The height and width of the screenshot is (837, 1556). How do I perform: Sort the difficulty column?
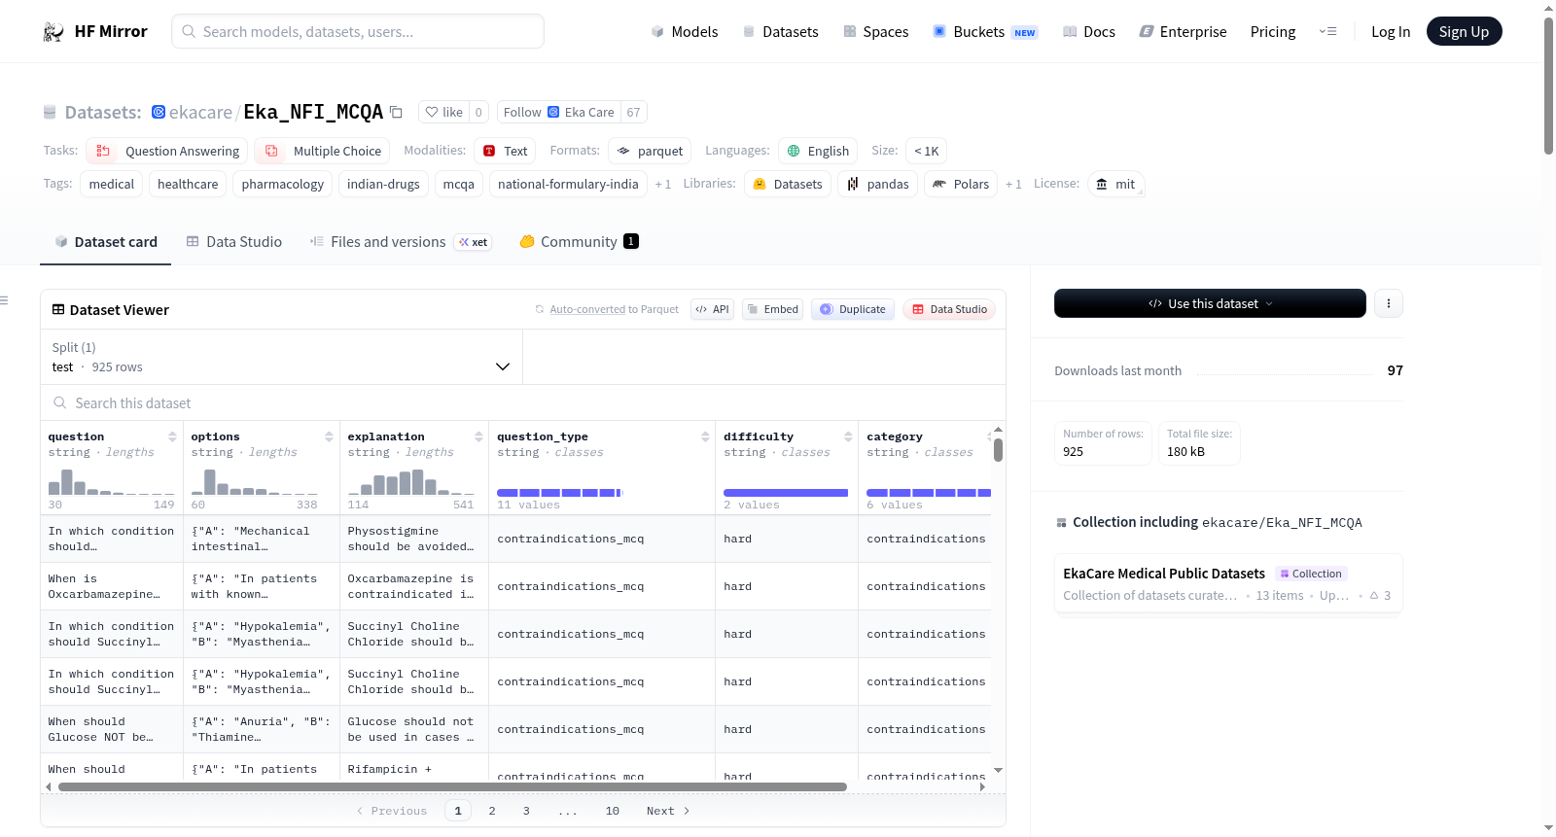[x=848, y=436]
